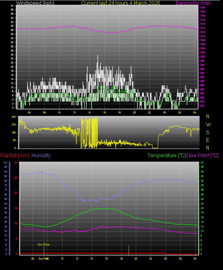Click the "W" wind direction compass letter

pos(208,124)
